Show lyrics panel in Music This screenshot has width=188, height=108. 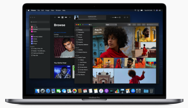[x=125, y=18]
